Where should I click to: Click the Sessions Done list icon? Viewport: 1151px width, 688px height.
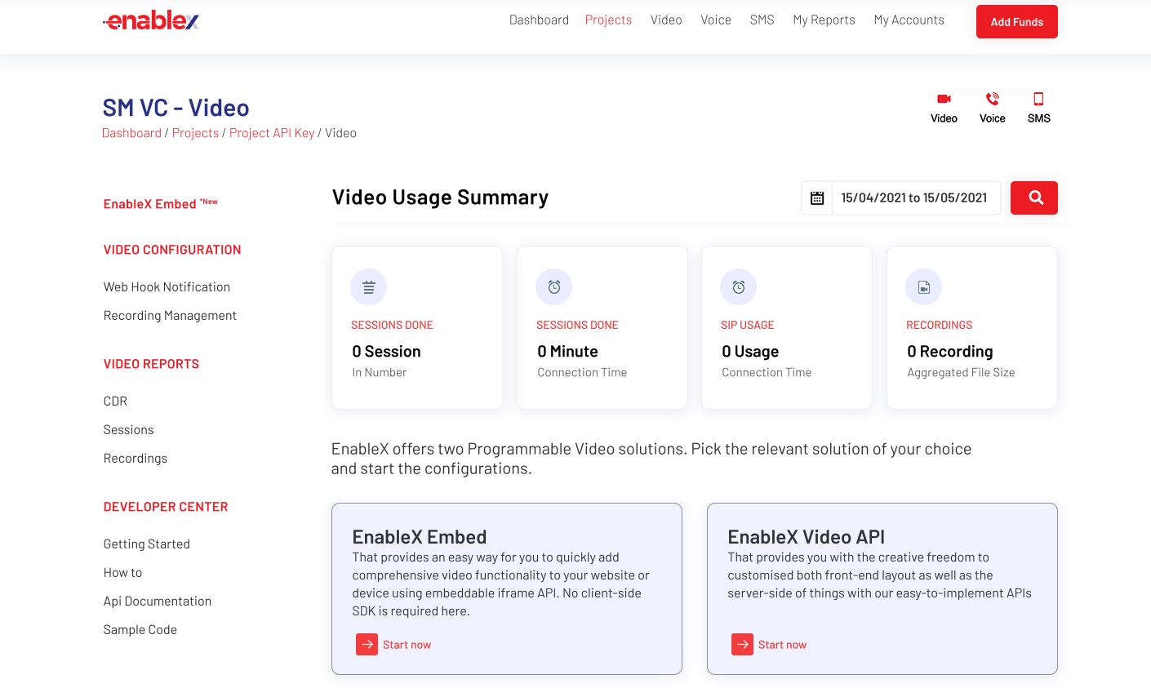tap(368, 287)
